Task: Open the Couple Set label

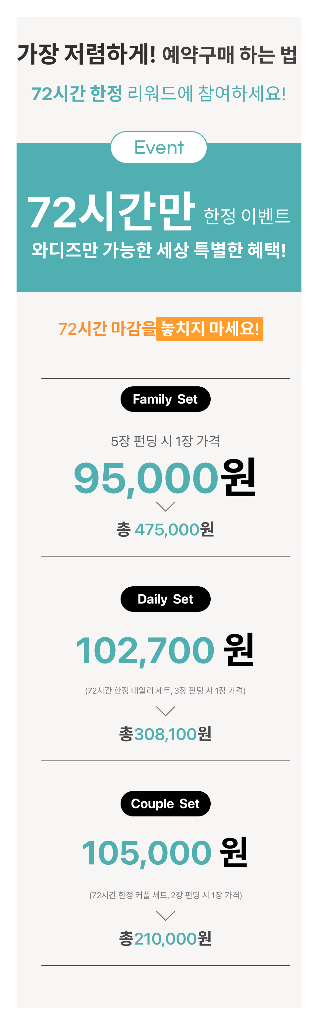Action: pyautogui.click(x=165, y=804)
